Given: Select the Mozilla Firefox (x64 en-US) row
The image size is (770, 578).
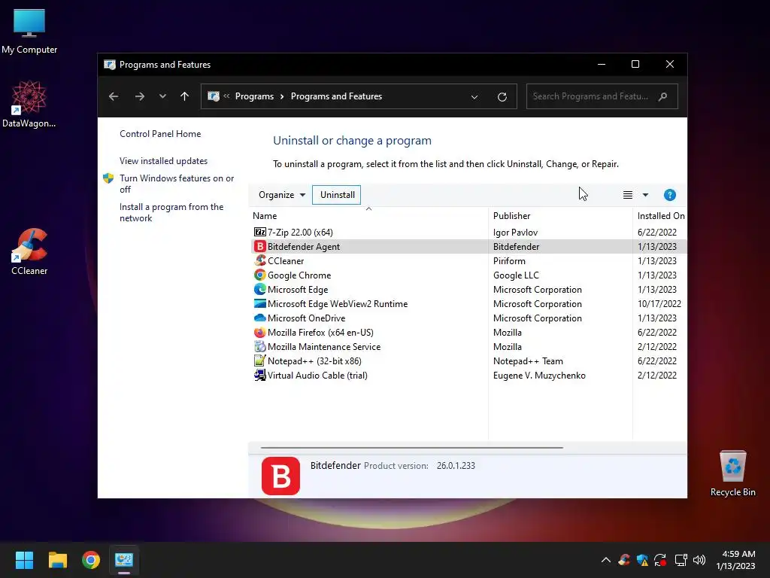Looking at the screenshot, I should (468, 332).
